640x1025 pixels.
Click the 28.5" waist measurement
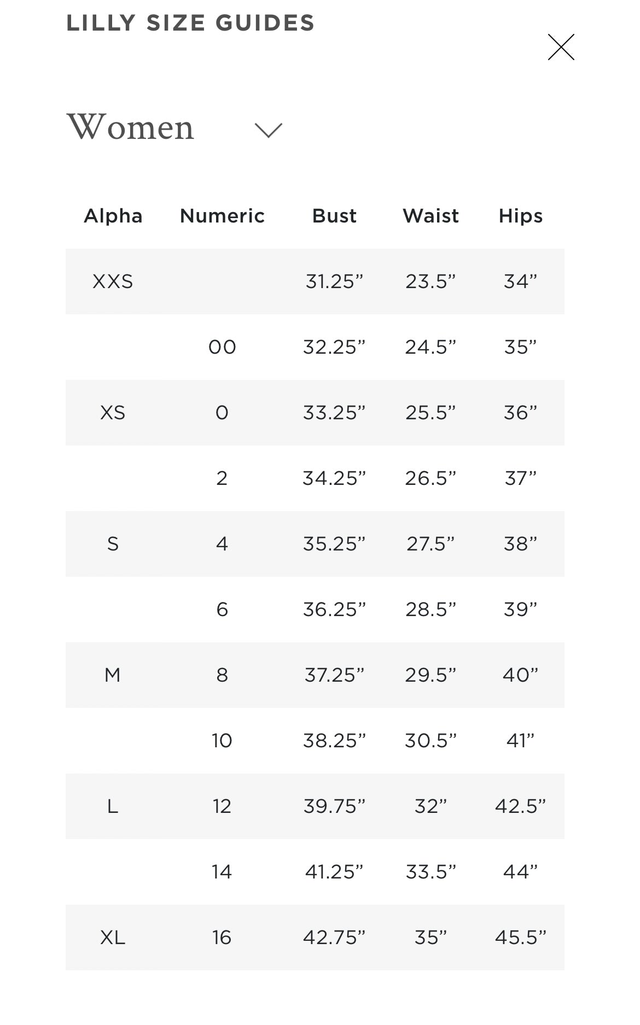(430, 610)
